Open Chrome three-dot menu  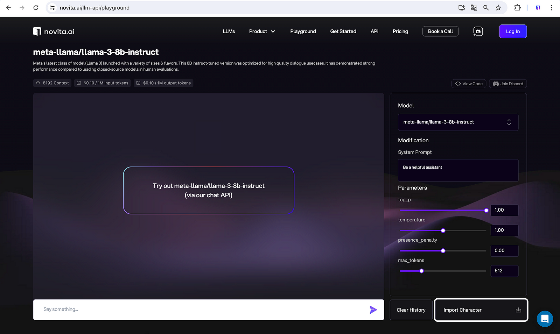(x=552, y=8)
